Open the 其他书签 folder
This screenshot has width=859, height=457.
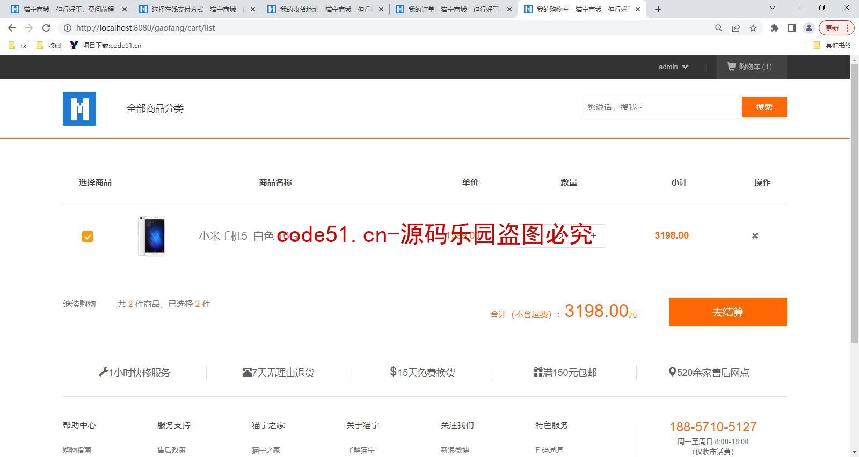click(x=832, y=46)
